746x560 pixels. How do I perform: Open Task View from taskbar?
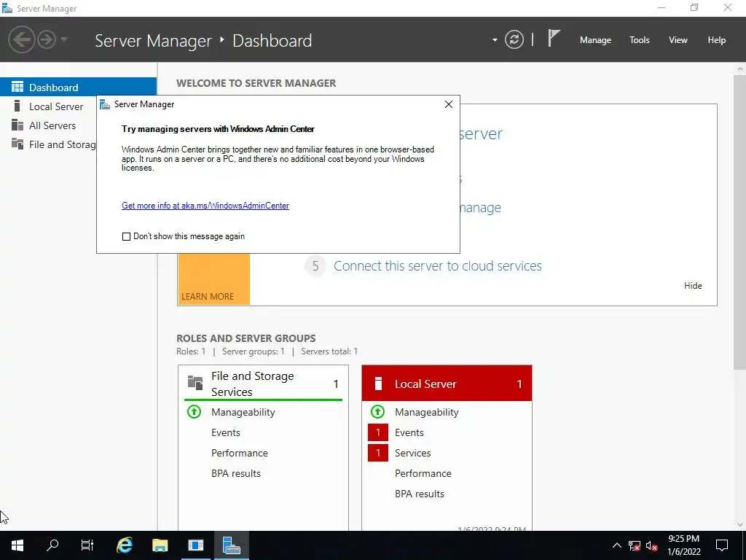(87, 545)
